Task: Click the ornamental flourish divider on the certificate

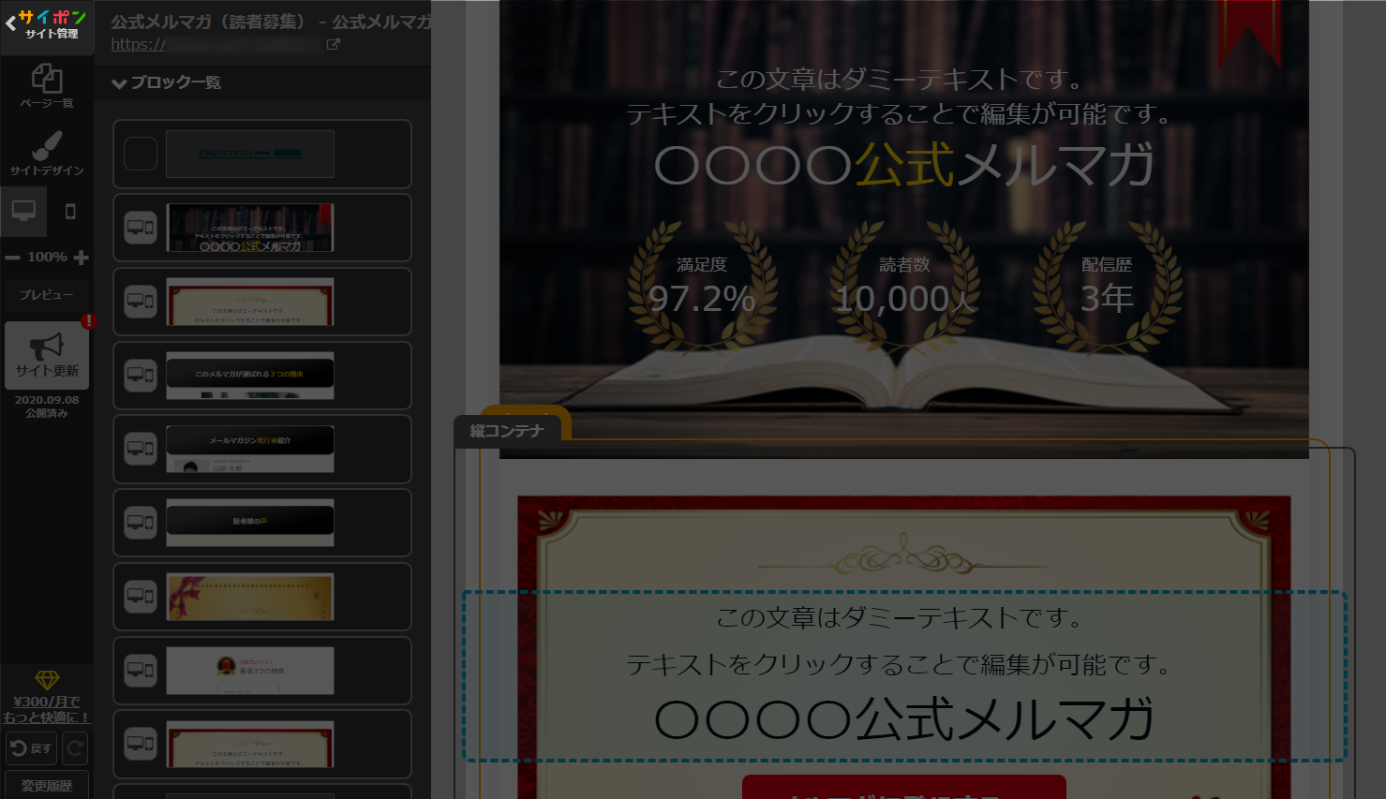Action: click(x=904, y=555)
